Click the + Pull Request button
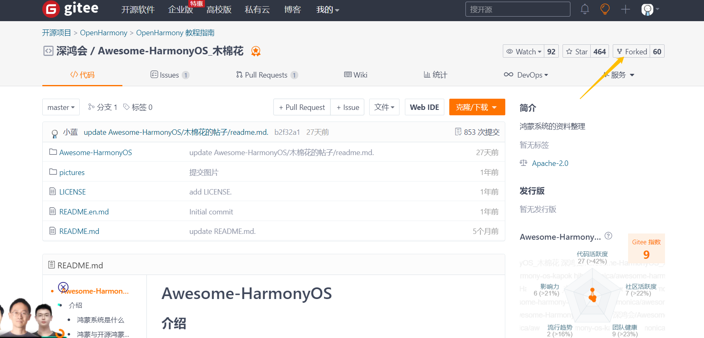 coord(302,107)
